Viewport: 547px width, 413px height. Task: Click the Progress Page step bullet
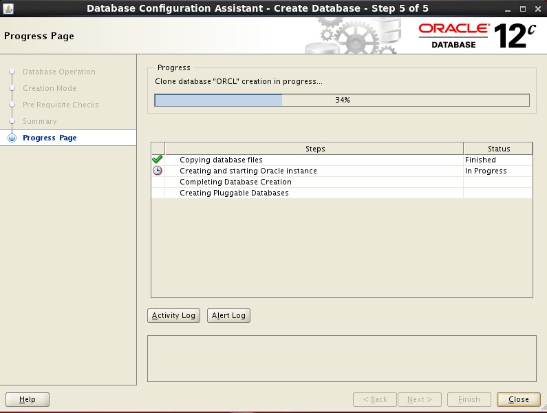[x=12, y=138]
